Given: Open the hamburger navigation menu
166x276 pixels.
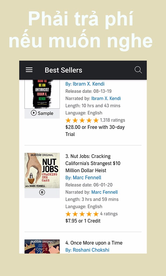Looking at the screenshot, I should pyautogui.click(x=29, y=70).
